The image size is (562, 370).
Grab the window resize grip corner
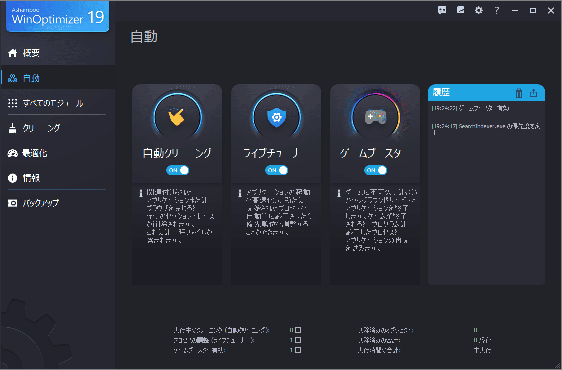click(x=557, y=366)
